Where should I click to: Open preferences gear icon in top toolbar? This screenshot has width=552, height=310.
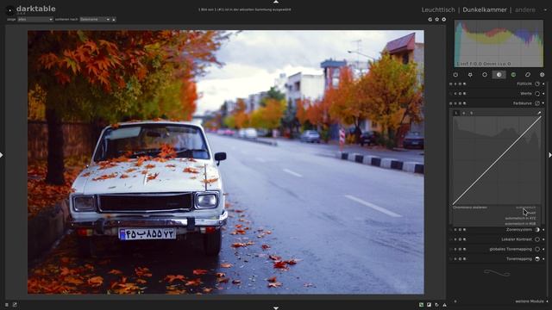444,19
